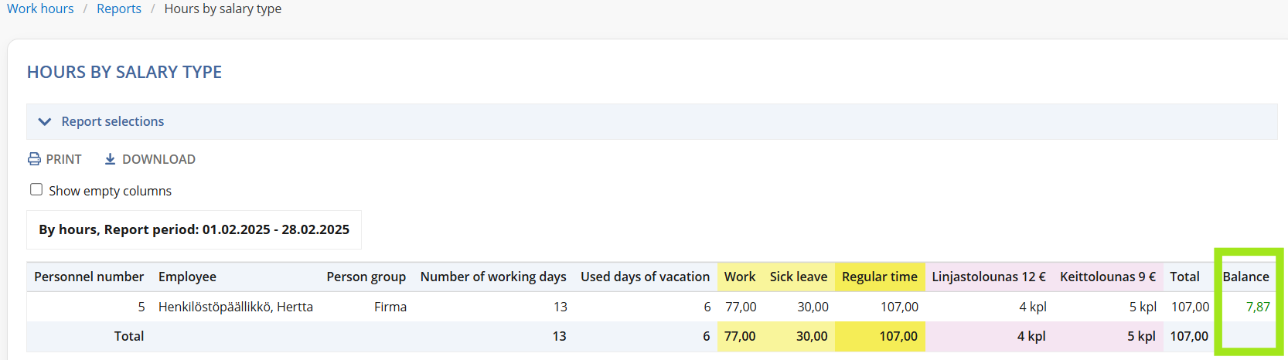Click the Keittolounas 9 € column header

[x=1107, y=277]
